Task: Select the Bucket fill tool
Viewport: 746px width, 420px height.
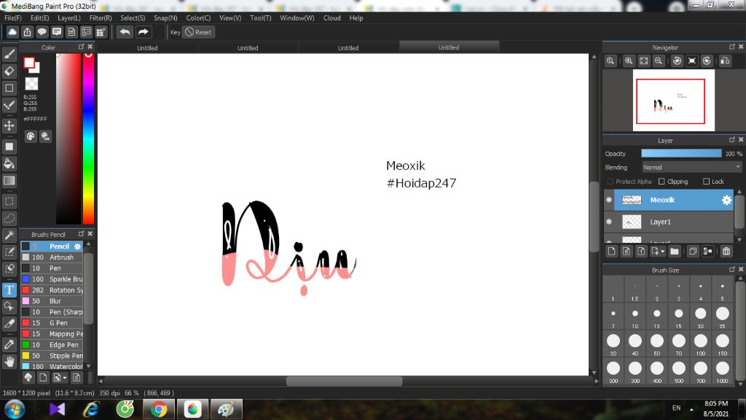Action: point(9,164)
